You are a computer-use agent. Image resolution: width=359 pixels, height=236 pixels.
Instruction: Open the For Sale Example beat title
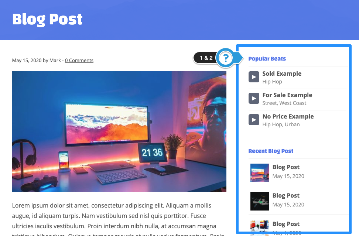[x=287, y=95]
